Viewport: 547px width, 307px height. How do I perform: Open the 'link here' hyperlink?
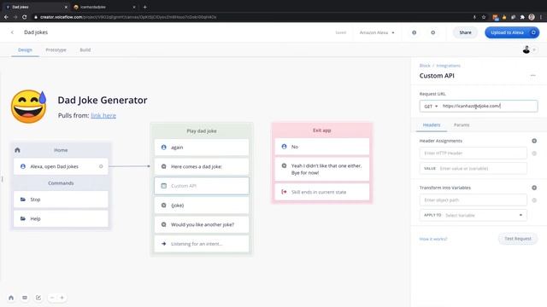(103, 116)
